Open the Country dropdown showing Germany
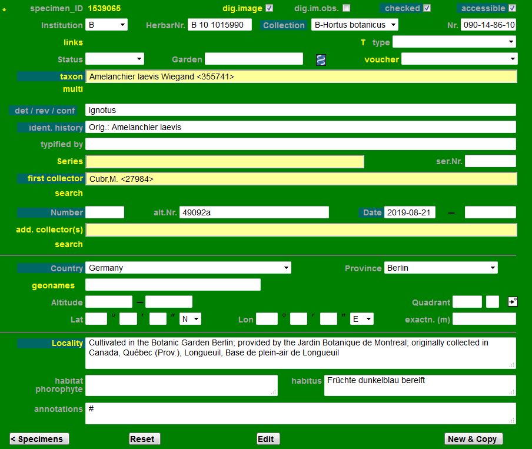This screenshot has height=449, width=532. click(188, 268)
